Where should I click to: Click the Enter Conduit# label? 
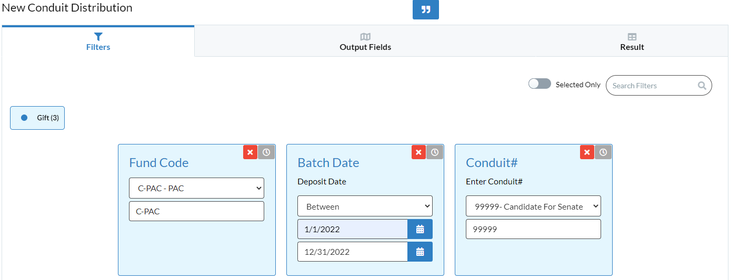pos(494,182)
